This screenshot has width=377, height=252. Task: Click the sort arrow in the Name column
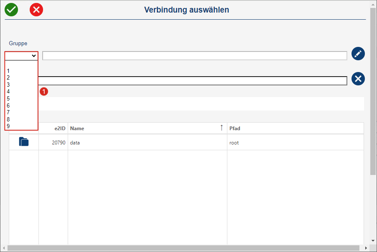coord(222,128)
